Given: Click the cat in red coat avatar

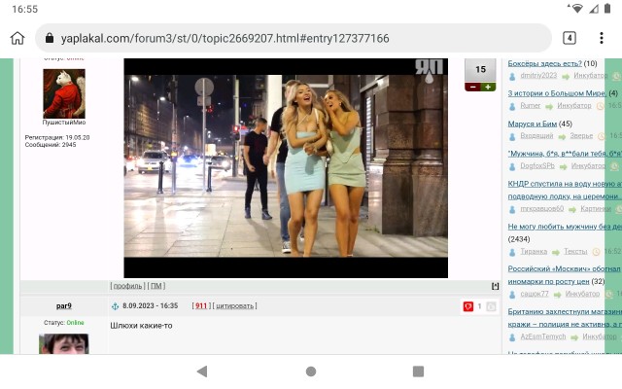Looking at the screenshot, I should point(64,93).
